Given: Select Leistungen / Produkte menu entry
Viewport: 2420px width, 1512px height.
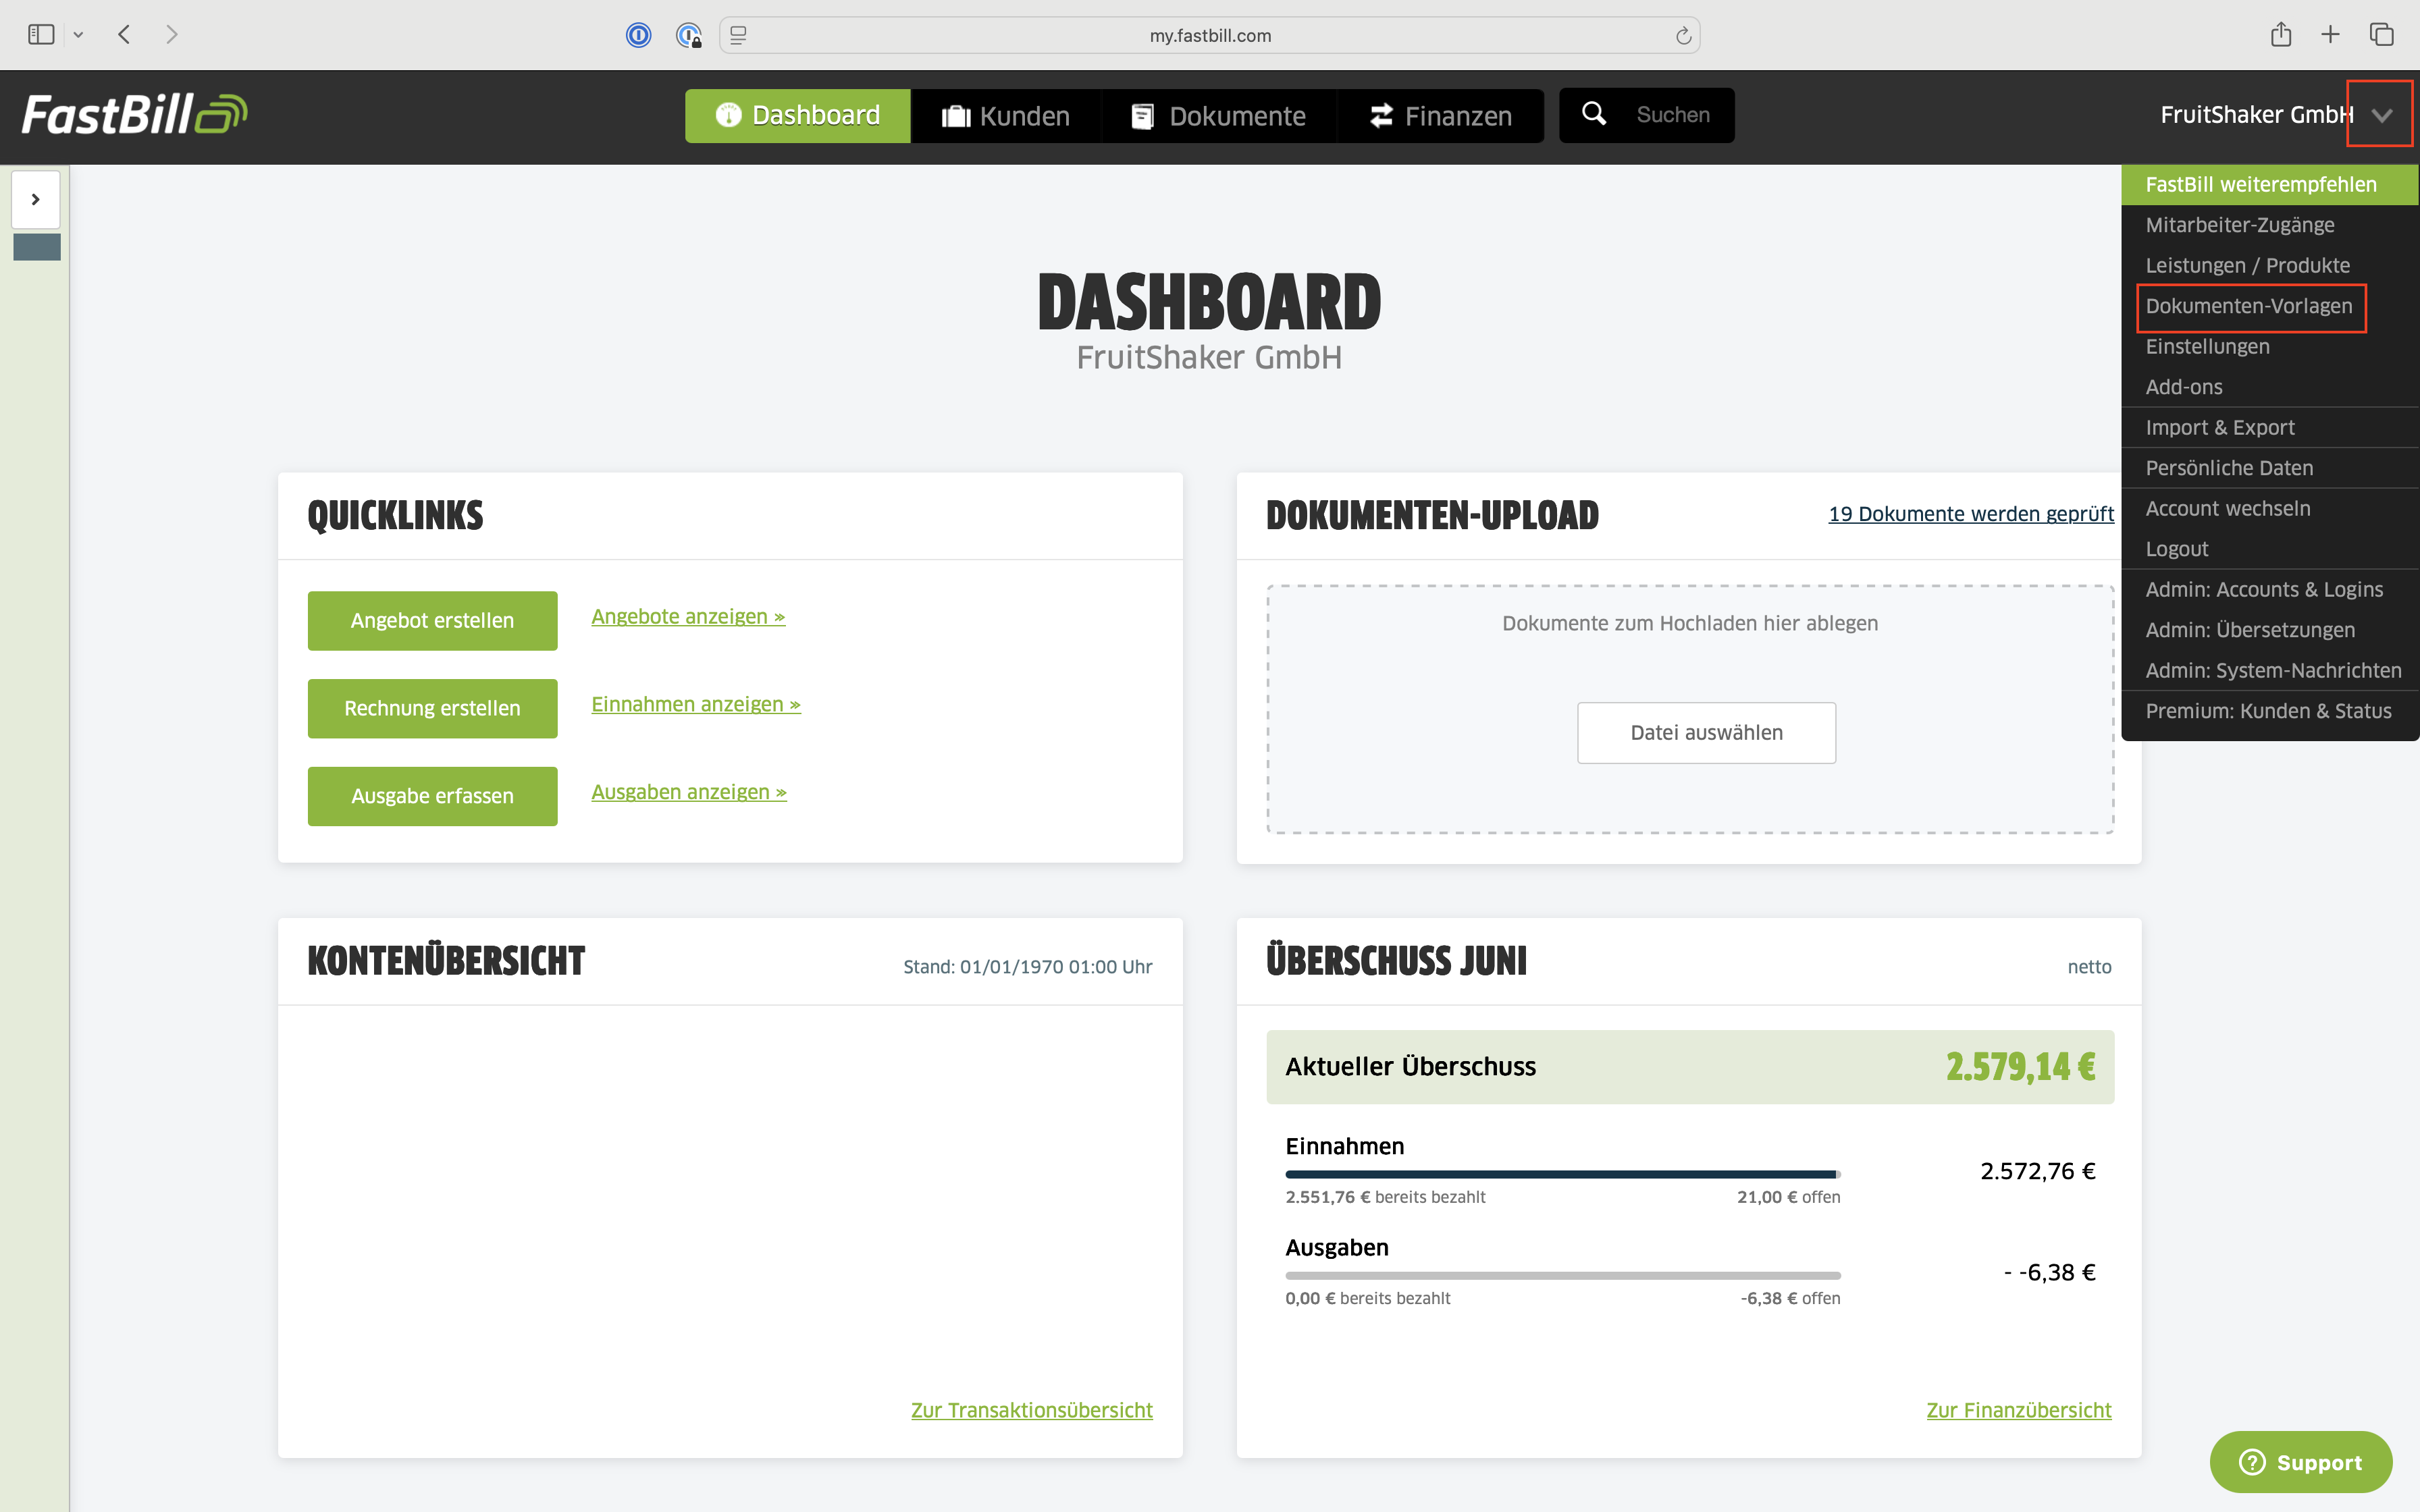Looking at the screenshot, I should 2270,266.
